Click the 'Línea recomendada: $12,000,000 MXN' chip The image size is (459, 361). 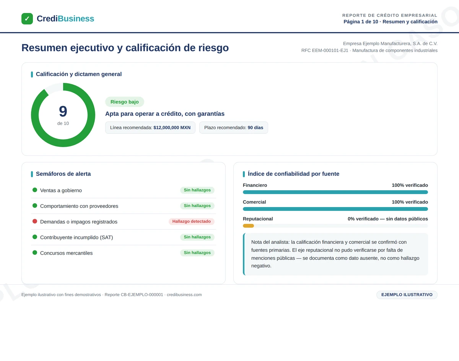(x=150, y=128)
